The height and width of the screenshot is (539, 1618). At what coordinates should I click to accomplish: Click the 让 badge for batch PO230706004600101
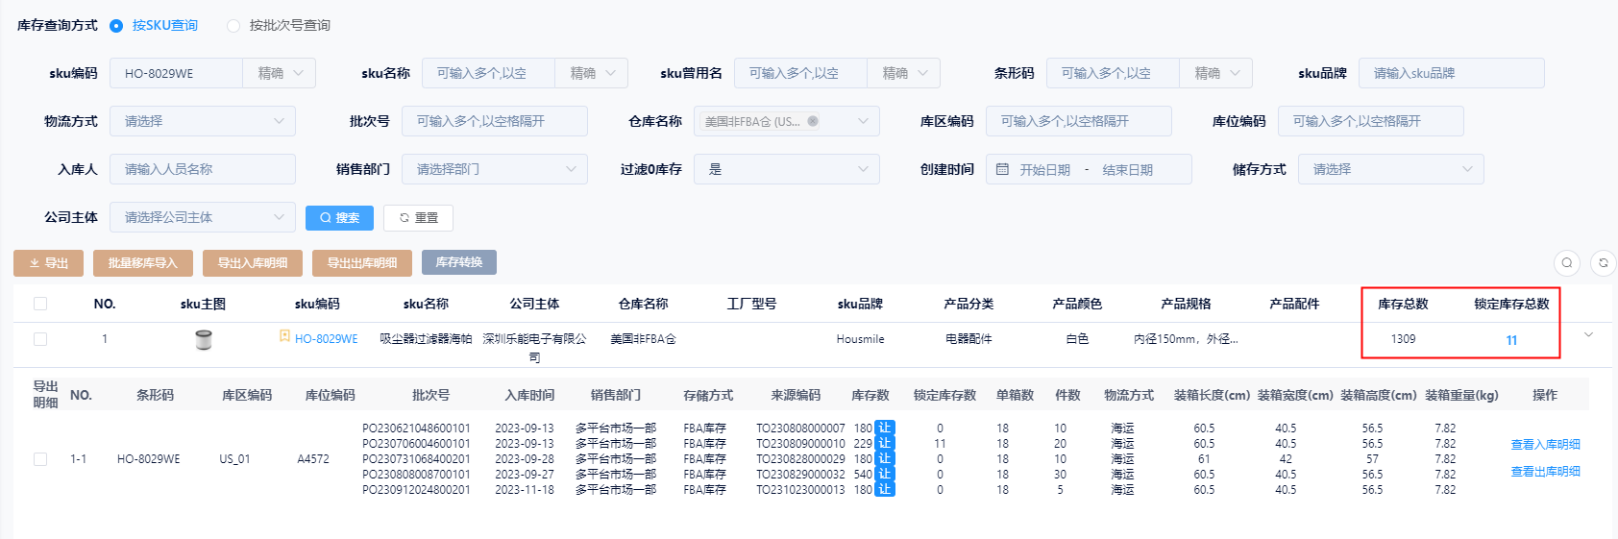(x=885, y=443)
